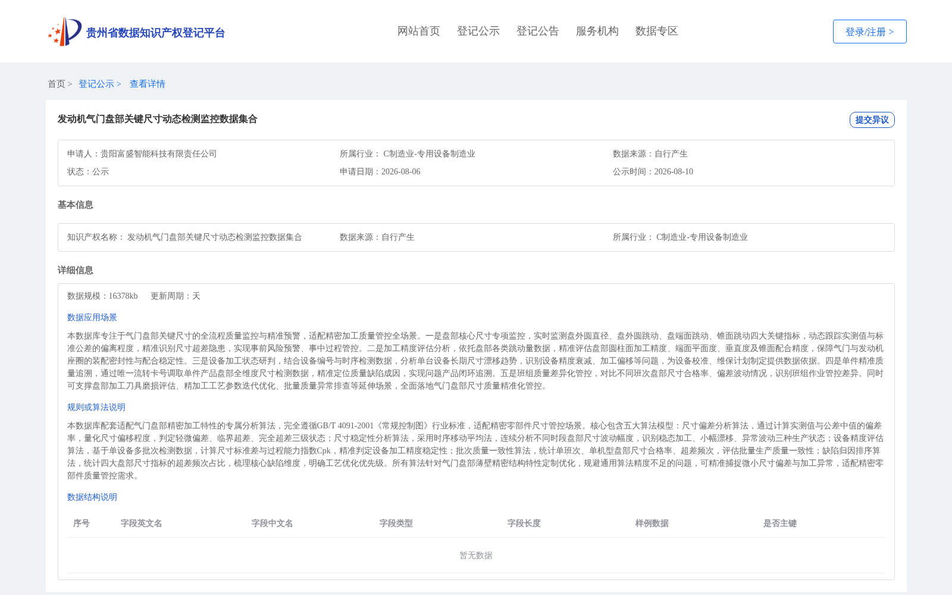The height and width of the screenshot is (595, 952).
Task: Click the 数据规模：16378kb text
Action: click(x=102, y=296)
